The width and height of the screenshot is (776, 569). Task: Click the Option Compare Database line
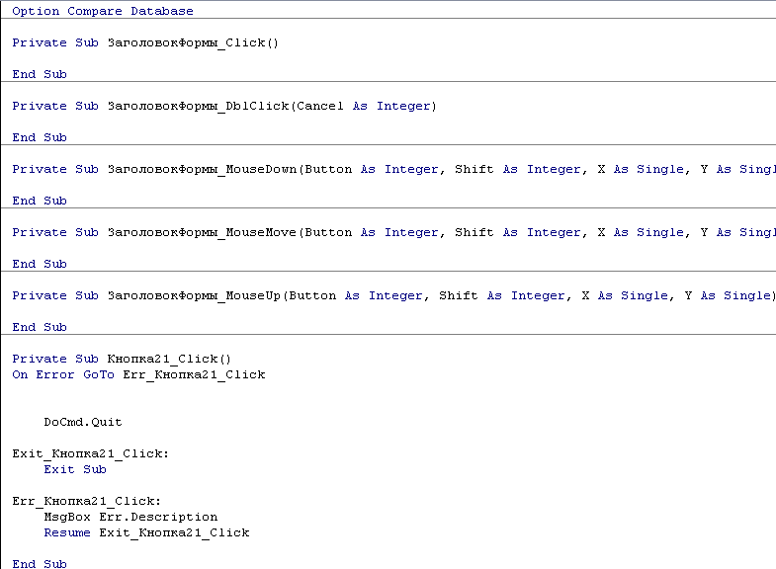[x=103, y=12]
